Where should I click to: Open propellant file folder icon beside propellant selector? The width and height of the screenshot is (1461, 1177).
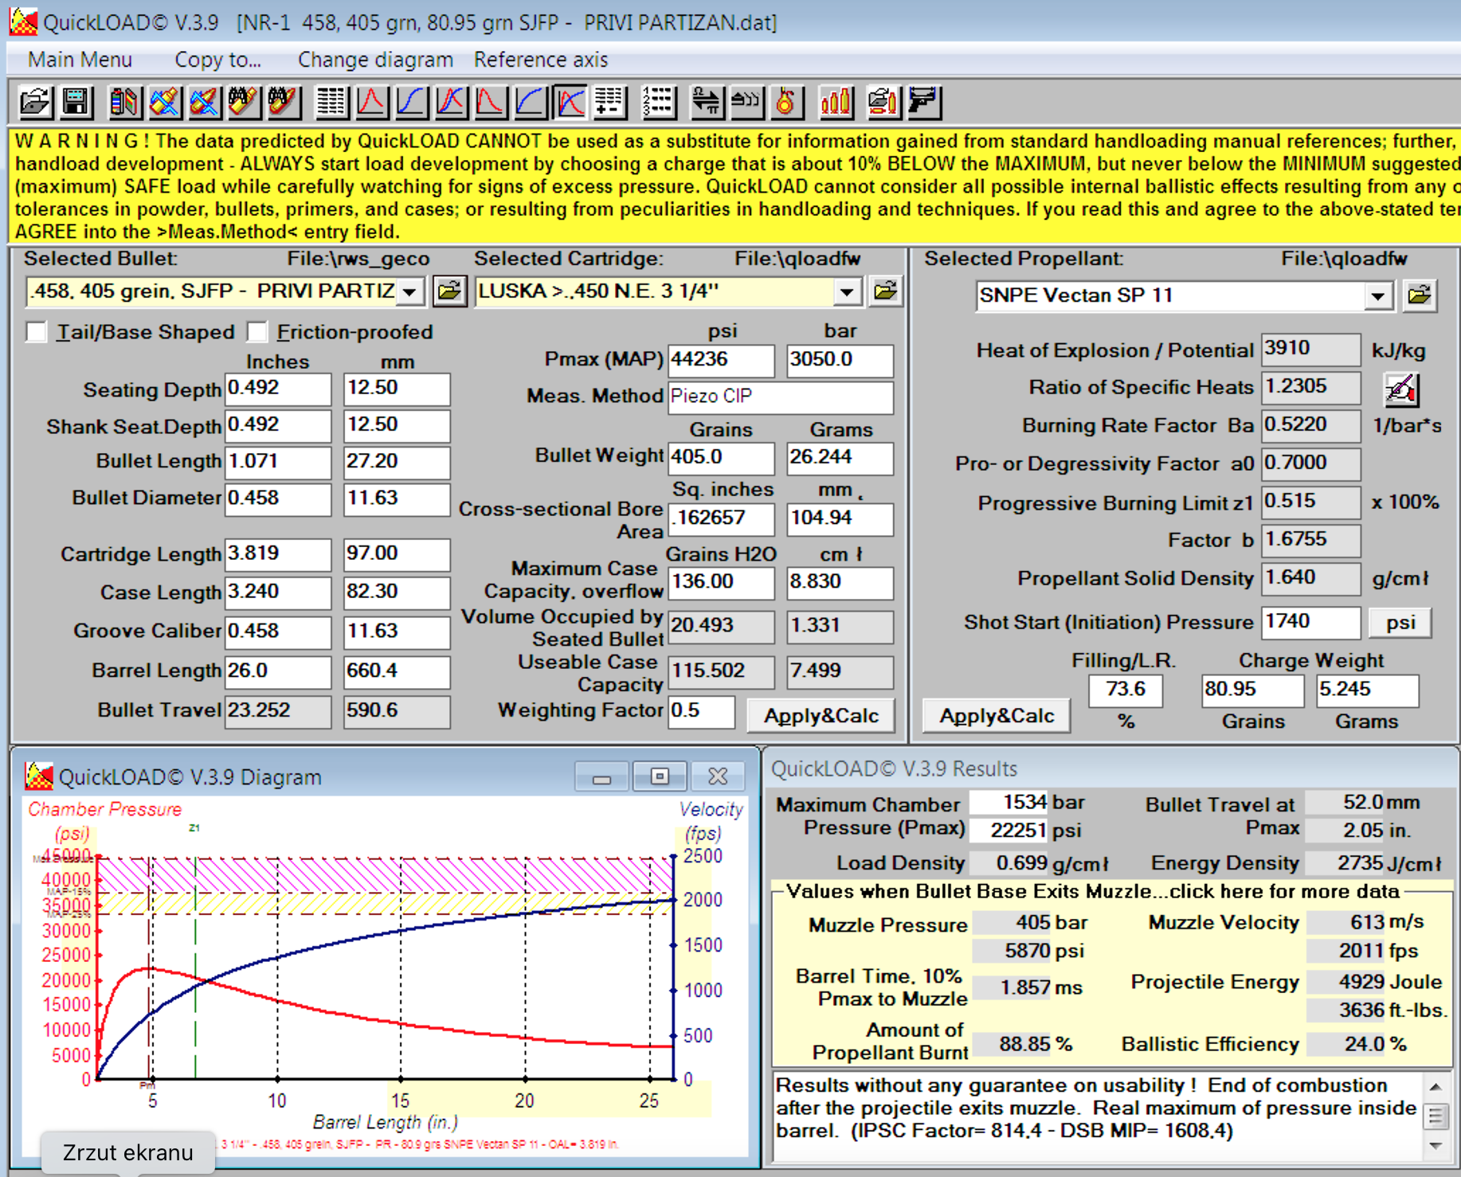point(1420,295)
